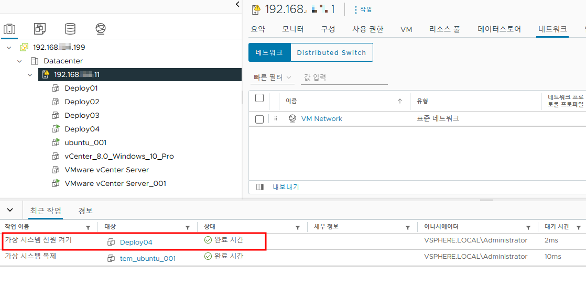Click the vCenter icon beside 192.168 .199
The height and width of the screenshot is (298, 586).
[x=25, y=48]
